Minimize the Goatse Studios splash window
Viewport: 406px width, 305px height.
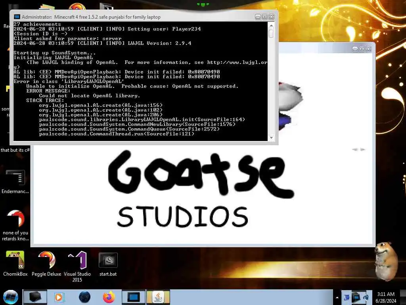tap(355, 49)
